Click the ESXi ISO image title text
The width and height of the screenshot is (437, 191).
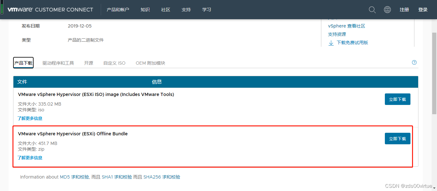96,94
